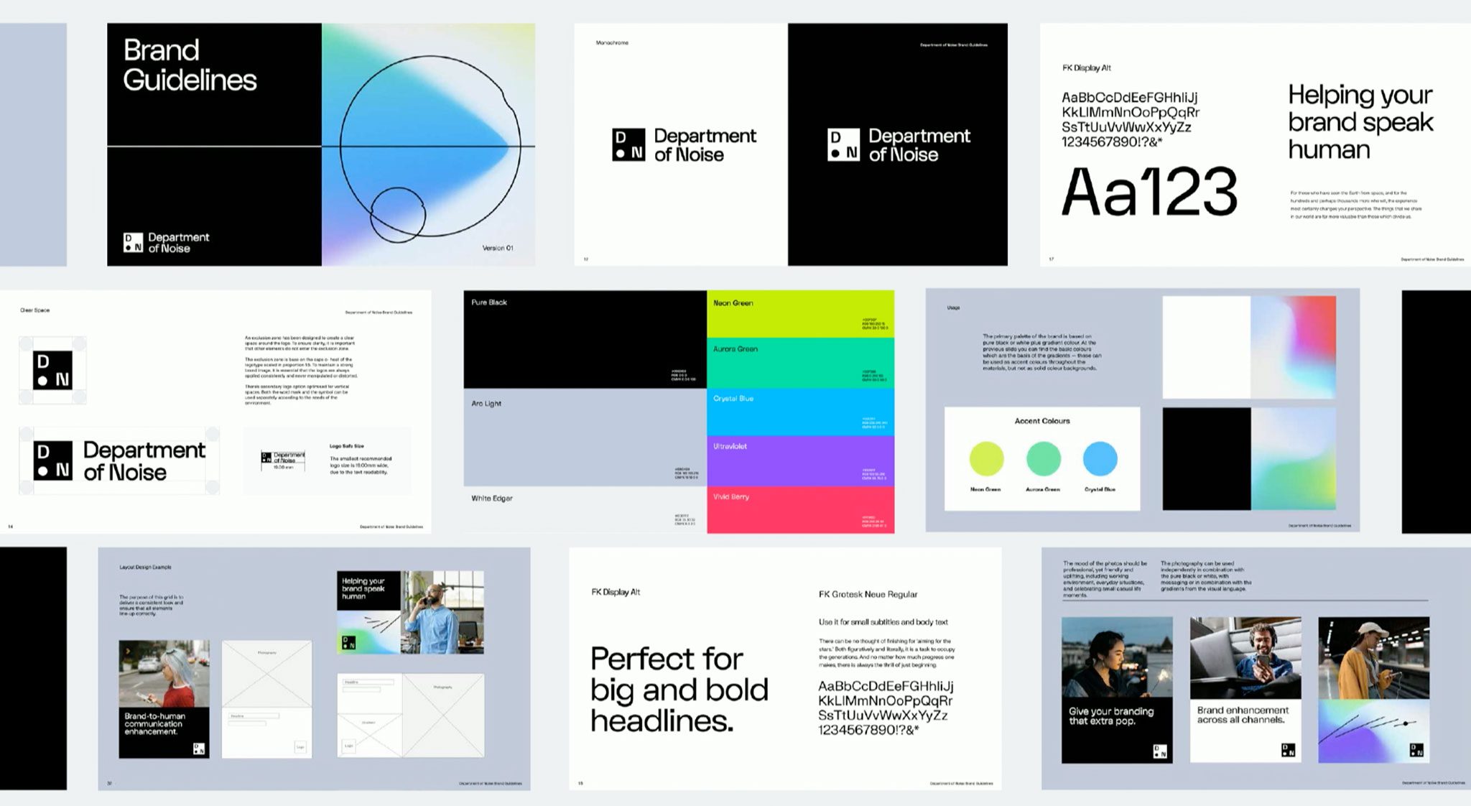Pick the Crystal Blue palette bar

[800, 412]
